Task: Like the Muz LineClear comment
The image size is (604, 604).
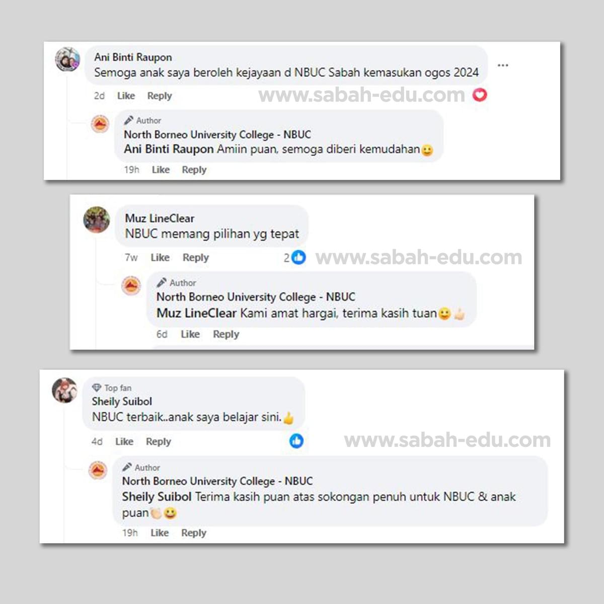Action: click(x=160, y=257)
